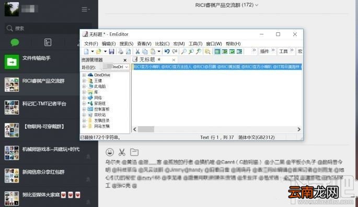
Task: Open the New file dropdown arrow
Action: (92, 52)
